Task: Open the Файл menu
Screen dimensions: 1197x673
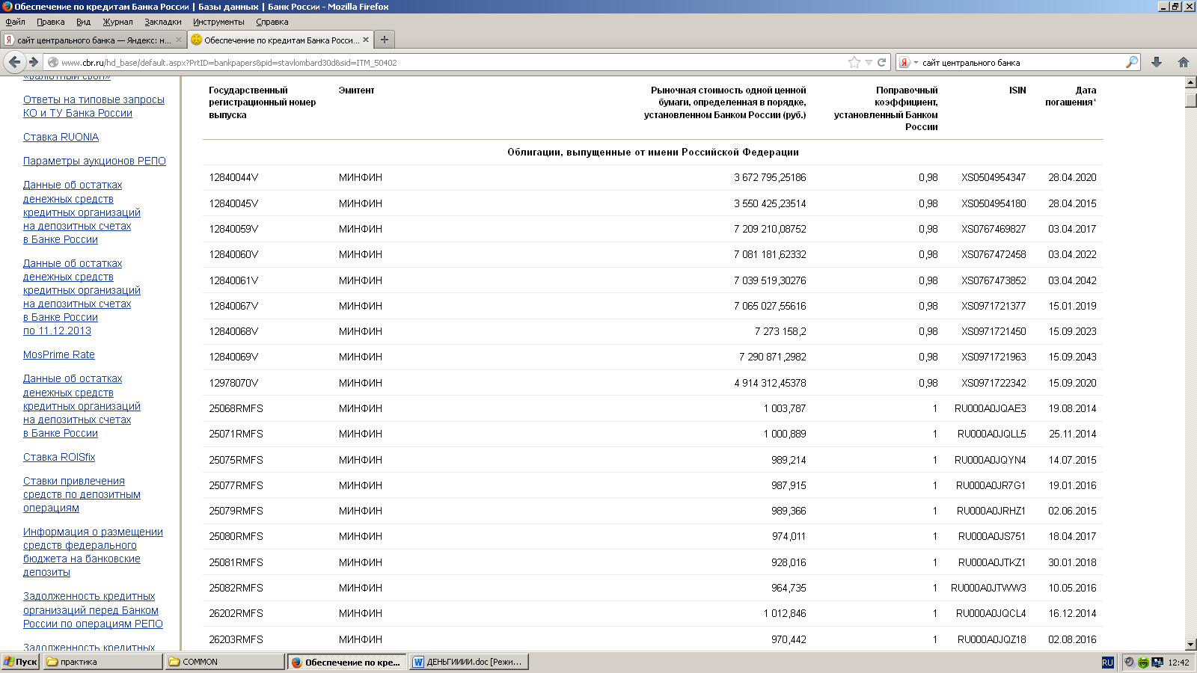Action: coord(15,22)
